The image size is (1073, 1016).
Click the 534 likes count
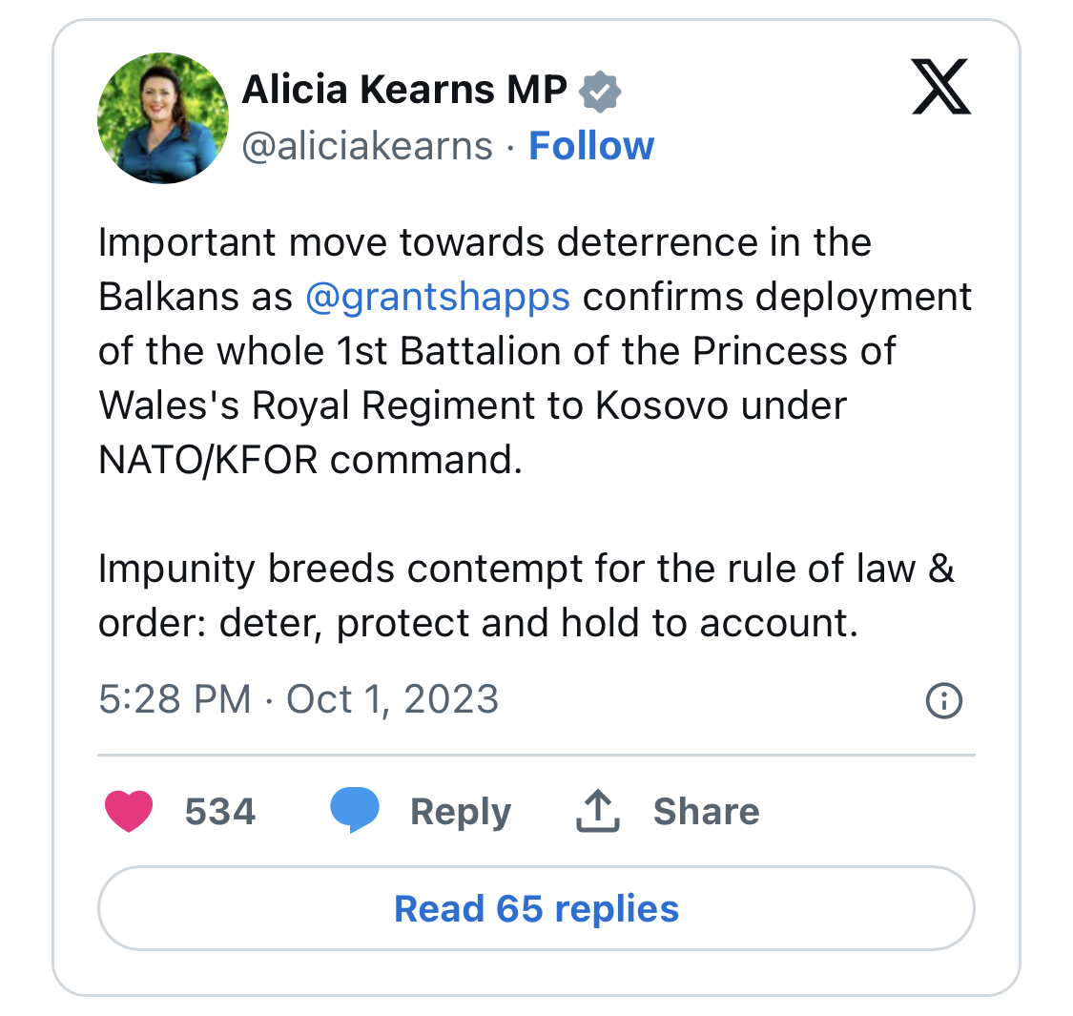[219, 811]
